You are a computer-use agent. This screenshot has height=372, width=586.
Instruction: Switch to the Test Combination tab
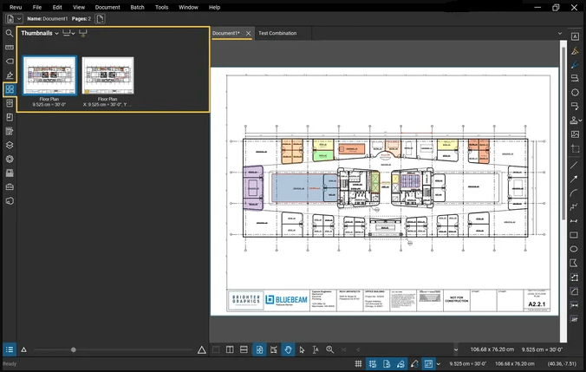click(x=277, y=33)
